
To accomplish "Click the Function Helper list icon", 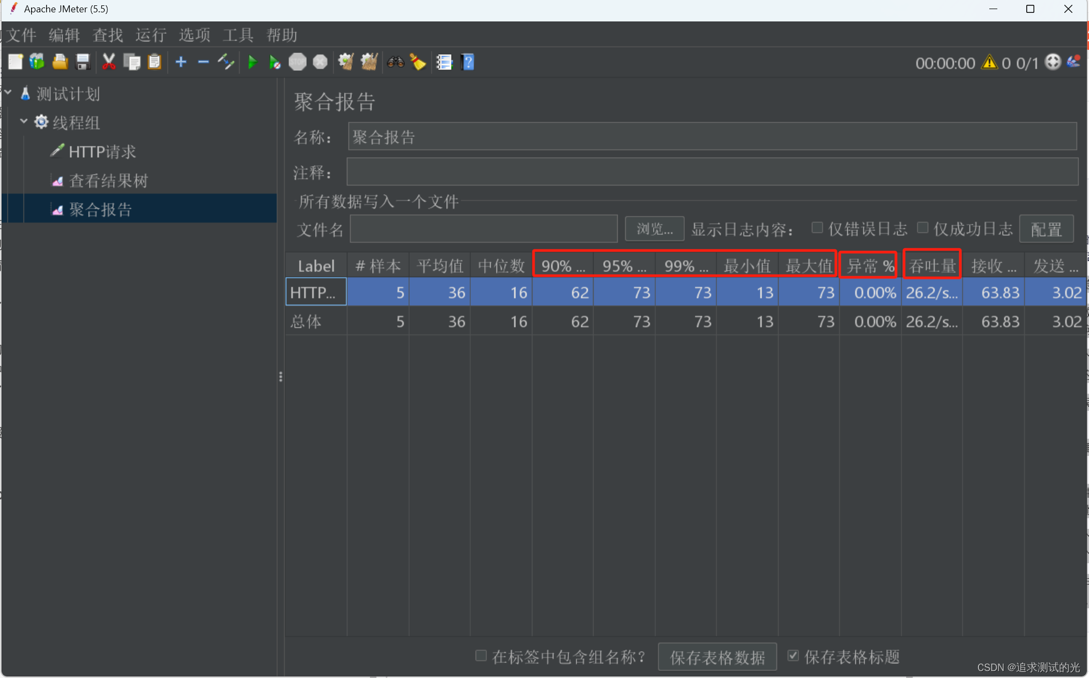I will (444, 62).
